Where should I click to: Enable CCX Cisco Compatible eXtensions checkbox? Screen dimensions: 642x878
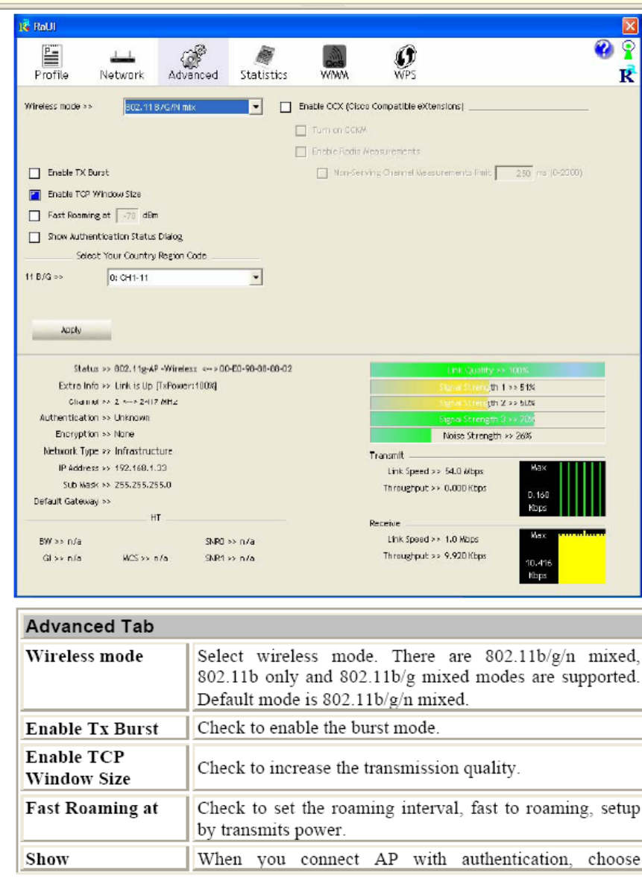point(286,107)
